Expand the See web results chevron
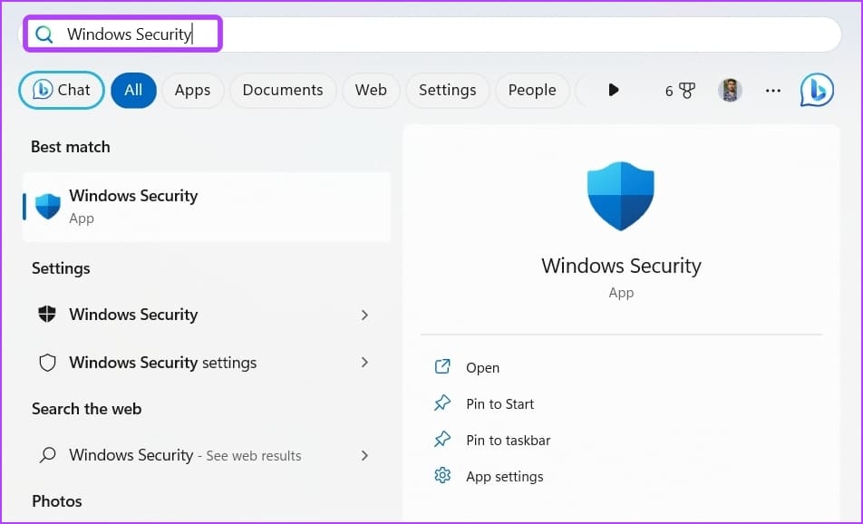 tap(364, 455)
